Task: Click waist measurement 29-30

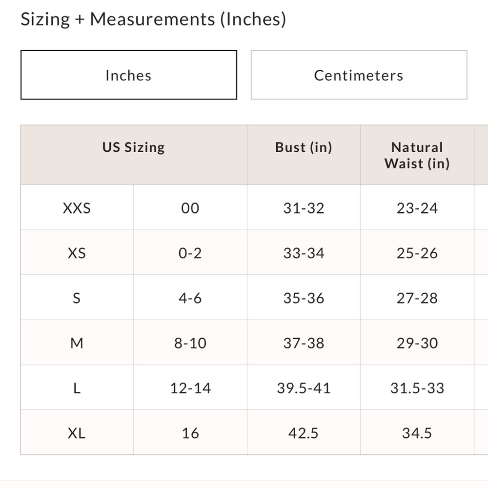Action: click(417, 343)
